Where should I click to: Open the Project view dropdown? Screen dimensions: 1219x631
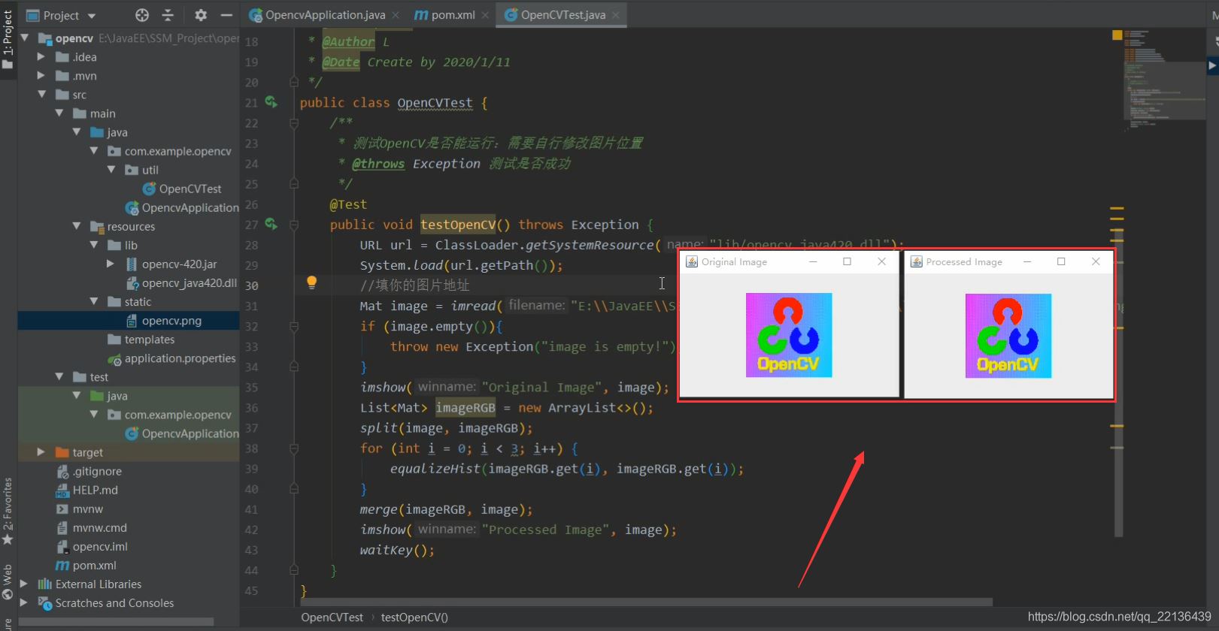click(x=91, y=16)
